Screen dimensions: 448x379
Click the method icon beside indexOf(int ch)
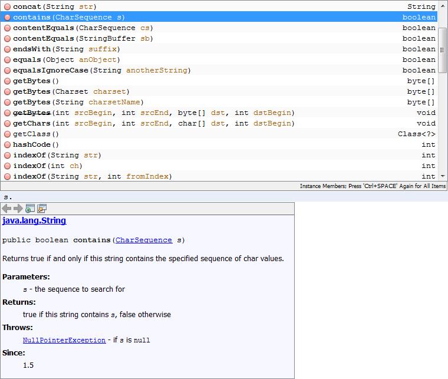coord(8,166)
